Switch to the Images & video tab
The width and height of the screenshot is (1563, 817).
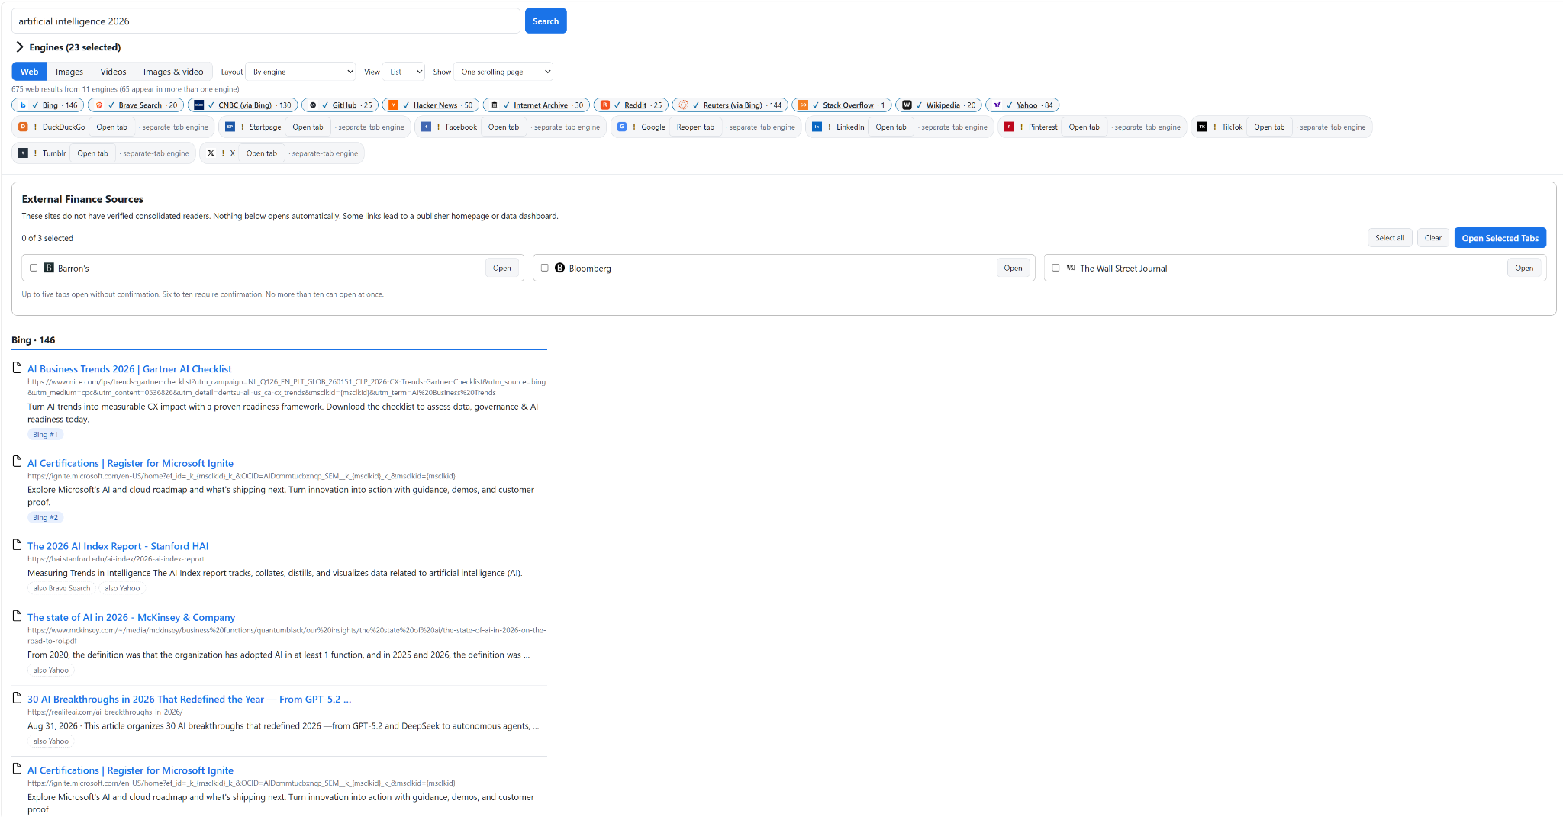point(173,72)
